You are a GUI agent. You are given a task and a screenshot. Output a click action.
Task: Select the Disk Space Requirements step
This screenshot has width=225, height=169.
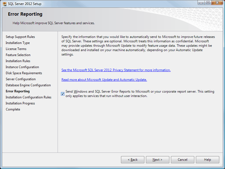(x=24, y=73)
